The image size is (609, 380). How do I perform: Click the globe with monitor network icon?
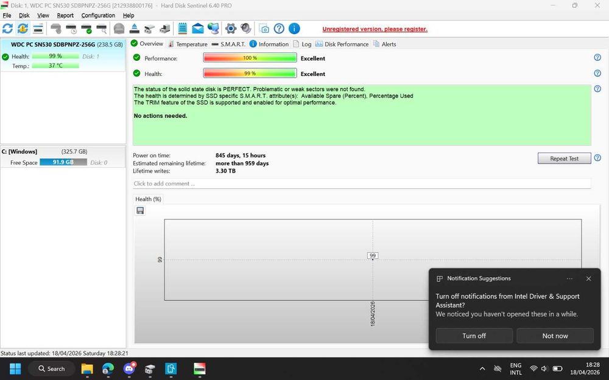213,29
